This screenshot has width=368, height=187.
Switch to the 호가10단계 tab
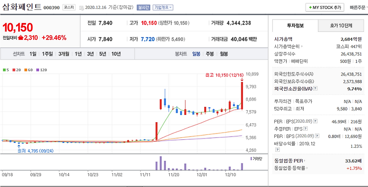[341, 26]
